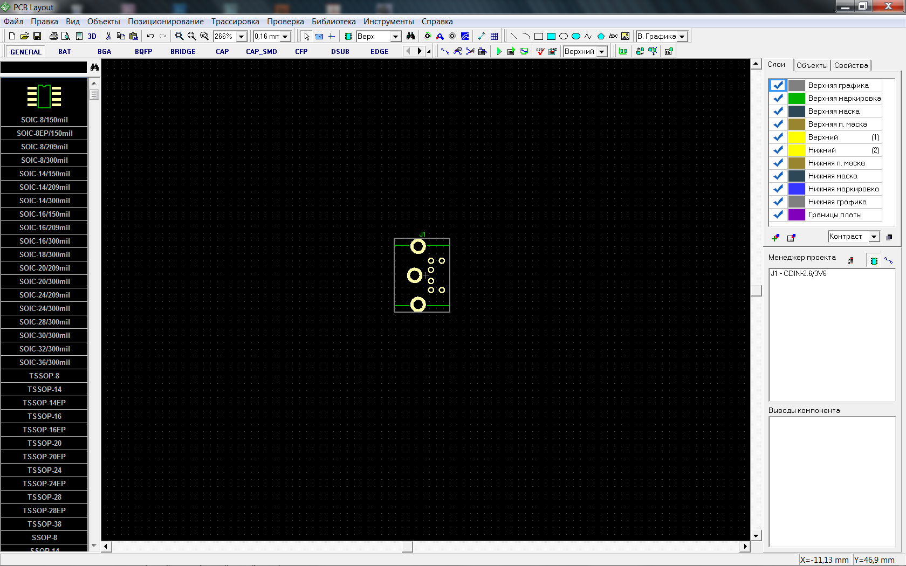
Task: Toggle visibility of Верхняя маркировка layer
Action: click(778, 98)
